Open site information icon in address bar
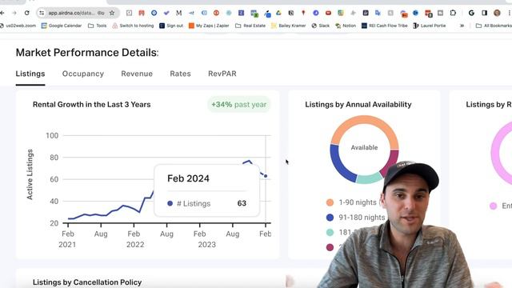 pyautogui.click(x=42, y=13)
